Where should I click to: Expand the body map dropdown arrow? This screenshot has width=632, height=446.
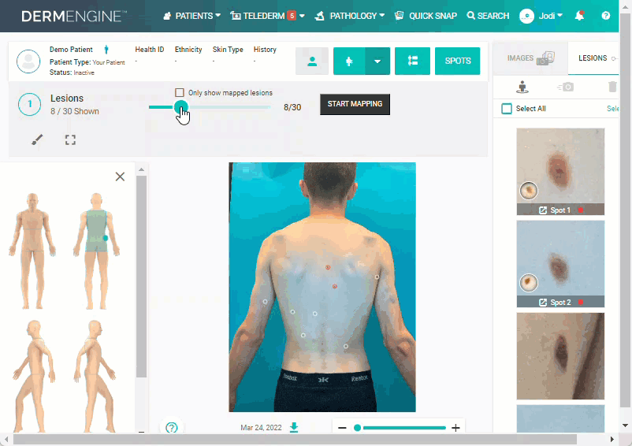[377, 61]
